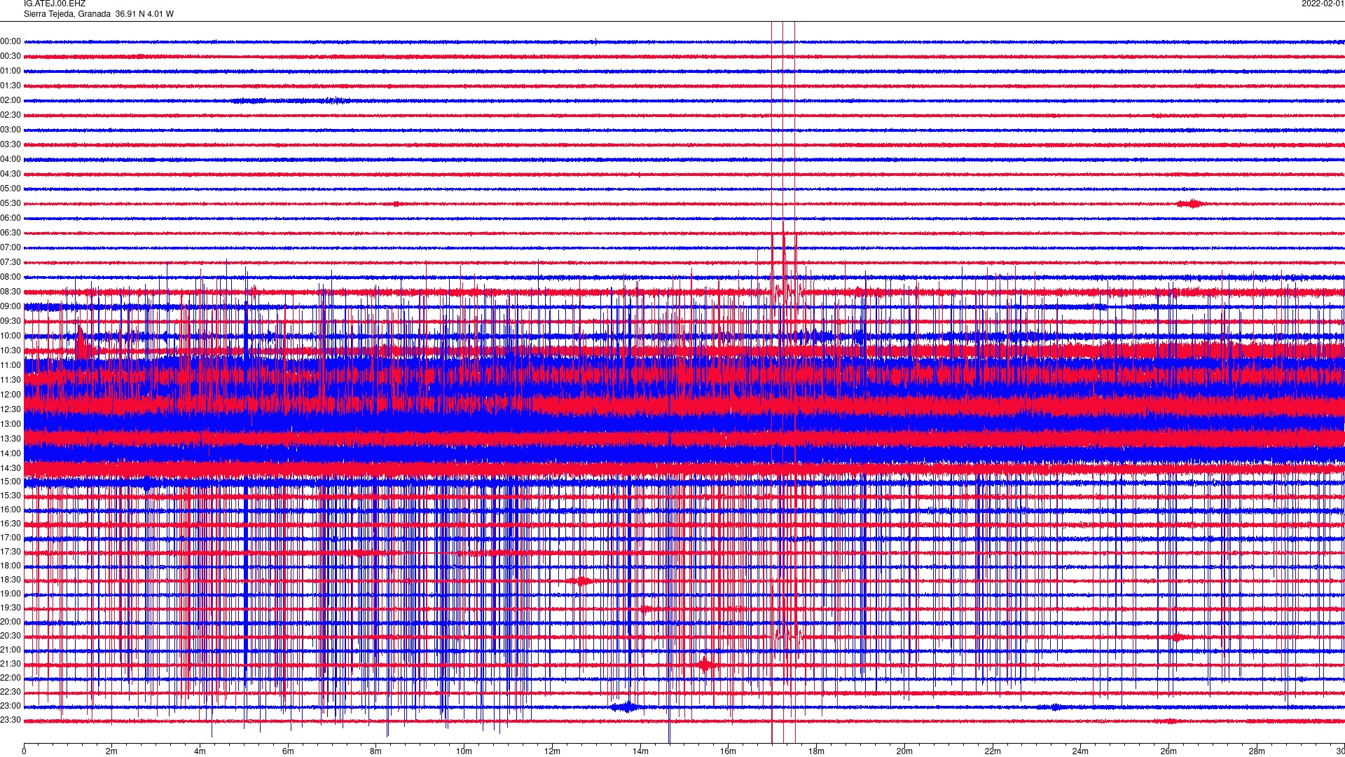This screenshot has width=1345, height=757.
Task: Click the 24m tick on the minute axis
Action: point(1080,751)
